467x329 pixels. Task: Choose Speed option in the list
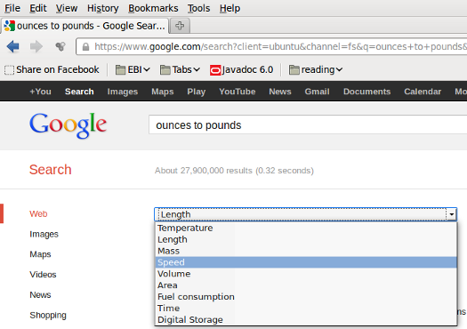point(306,262)
